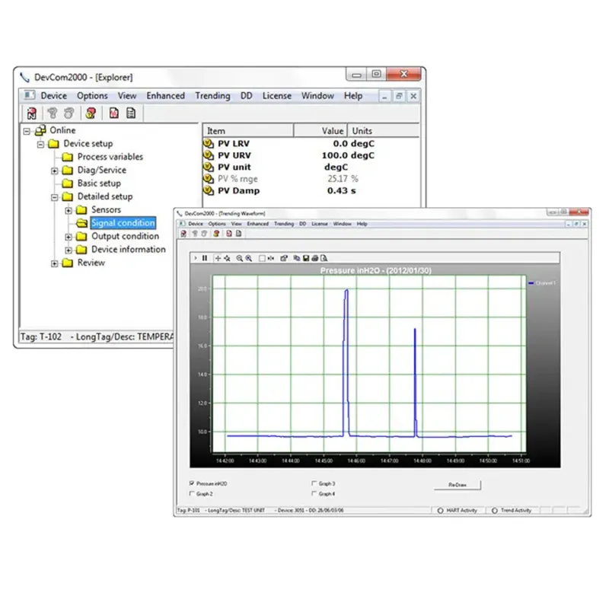Open the Options menu in Explorer window
Screen dimensions: 609x609
[x=92, y=96]
